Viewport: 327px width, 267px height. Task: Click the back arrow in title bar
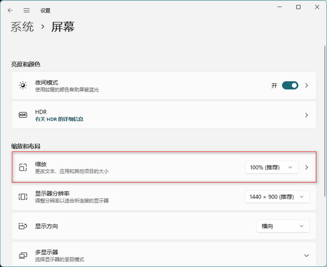pos(10,10)
